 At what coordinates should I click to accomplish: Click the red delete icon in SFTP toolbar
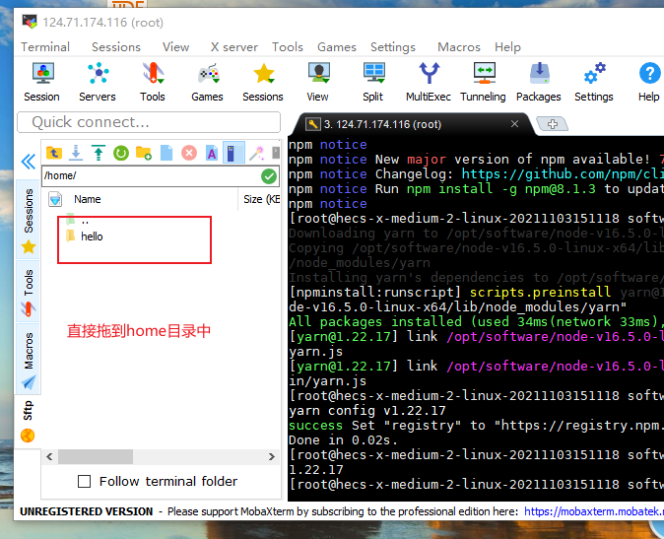(189, 153)
